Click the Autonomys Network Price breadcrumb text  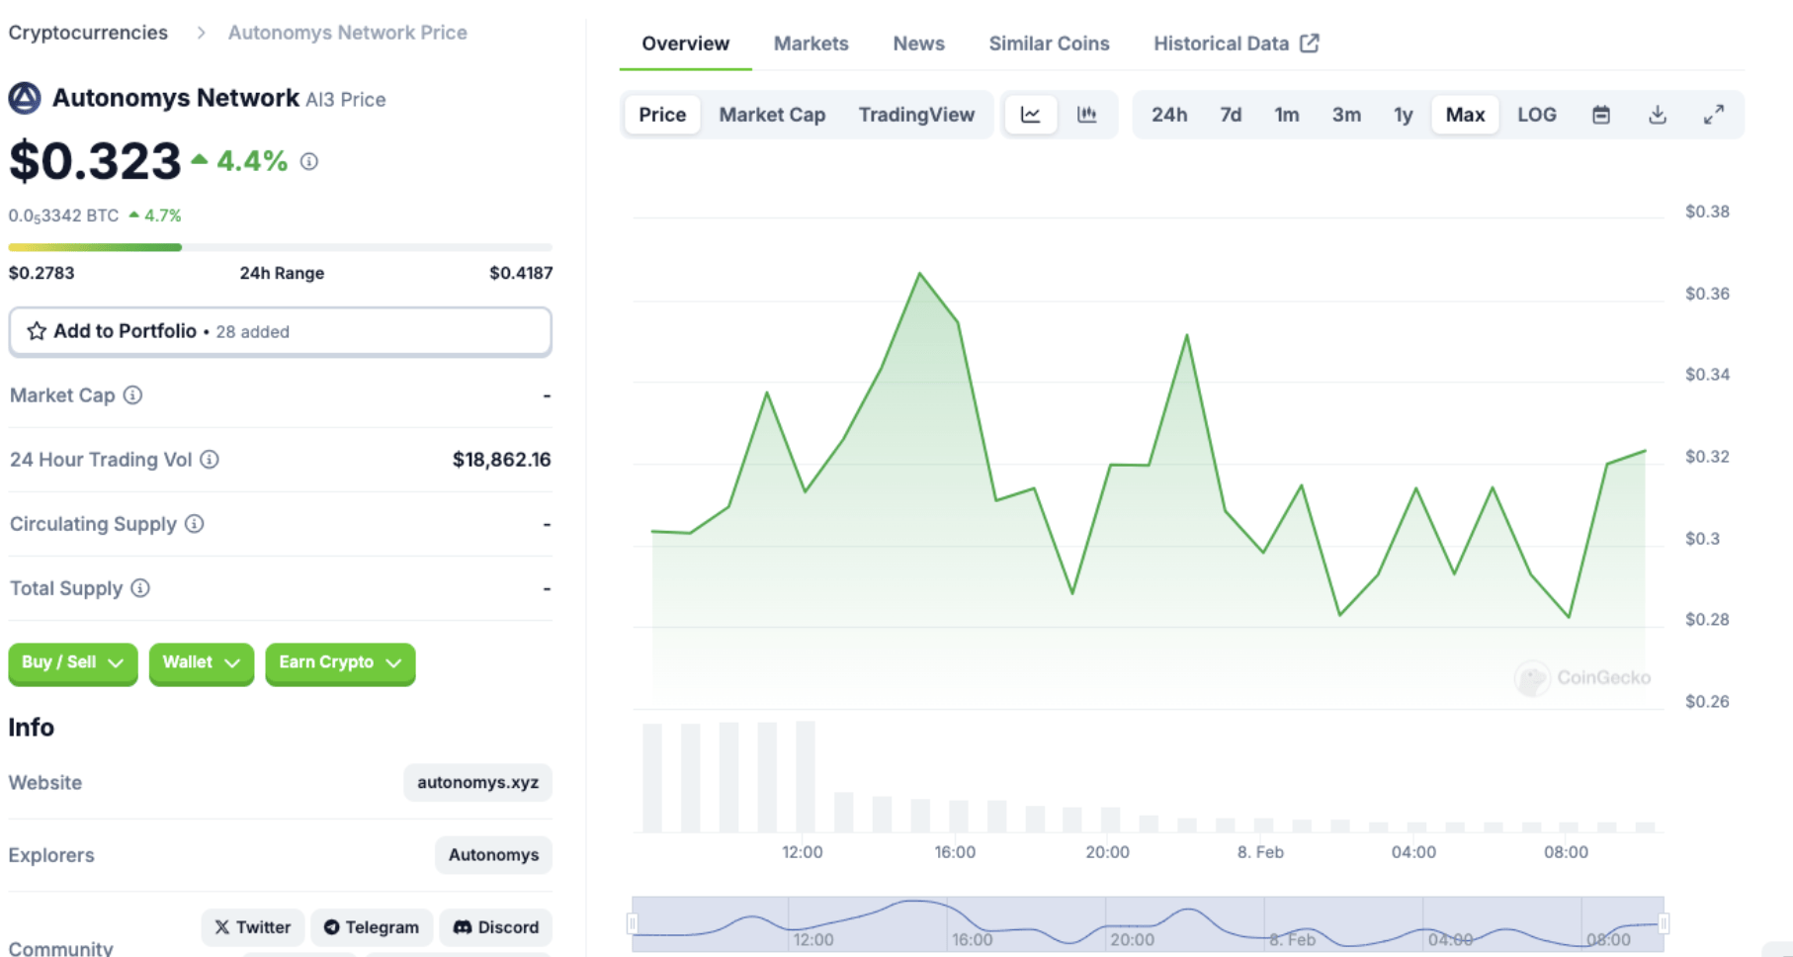[x=347, y=33]
